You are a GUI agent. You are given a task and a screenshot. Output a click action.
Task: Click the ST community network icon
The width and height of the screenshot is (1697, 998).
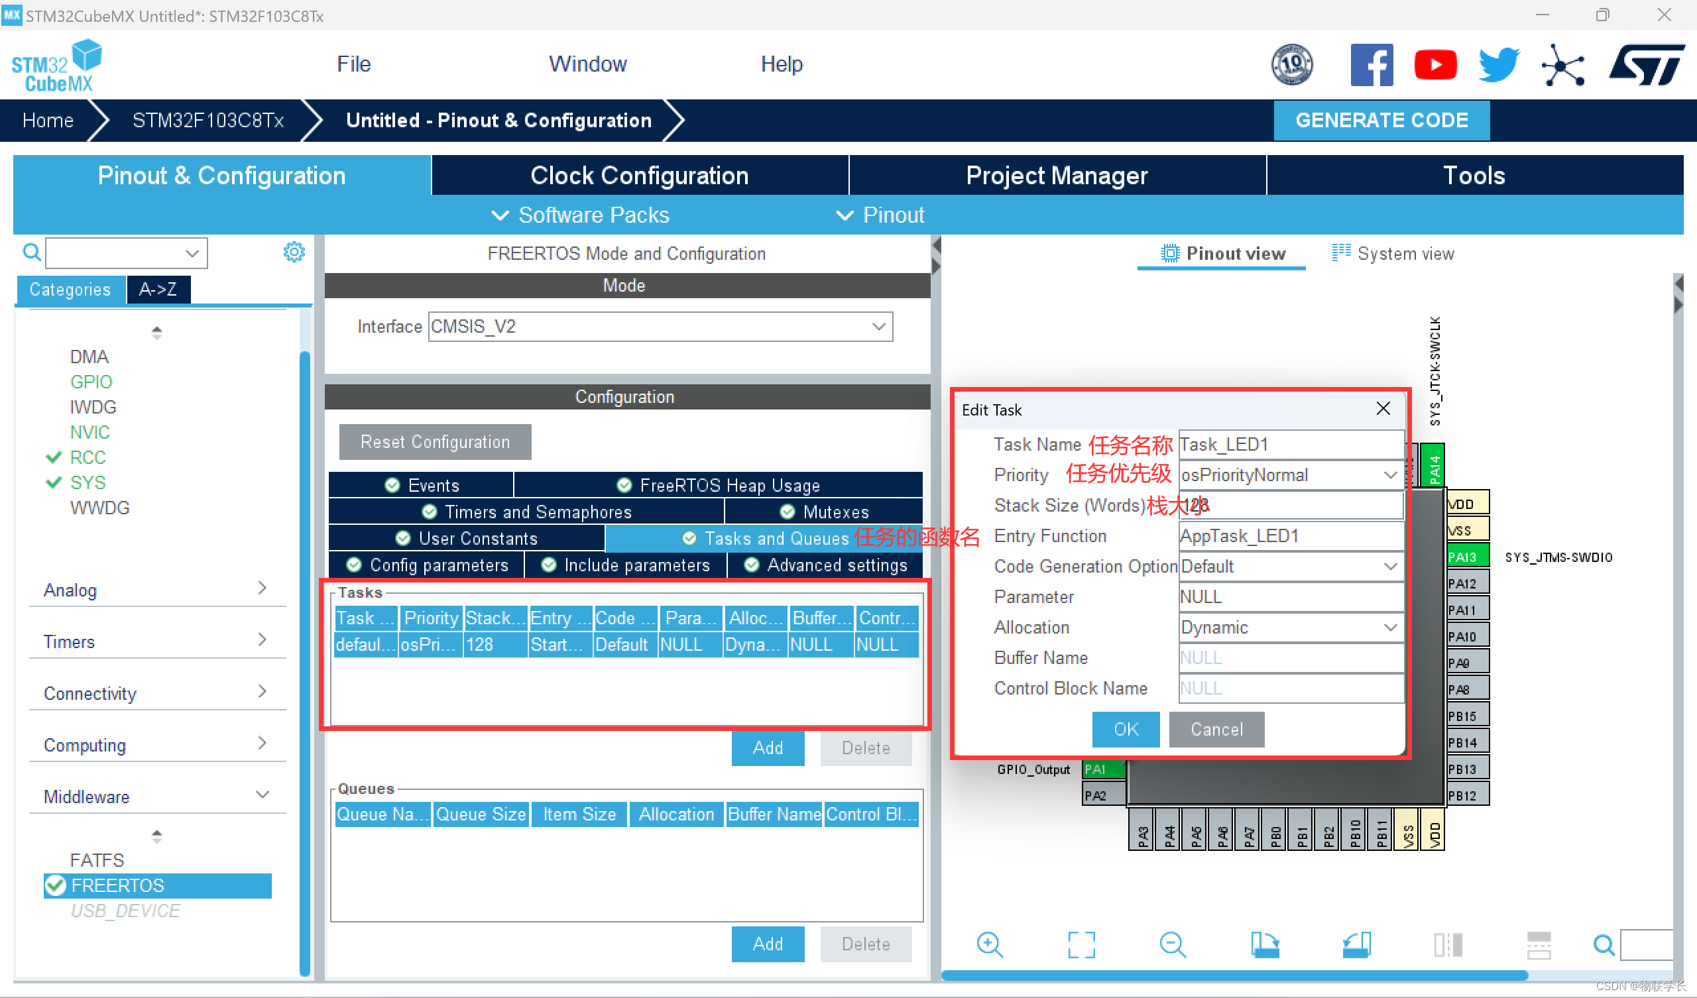[1562, 66]
